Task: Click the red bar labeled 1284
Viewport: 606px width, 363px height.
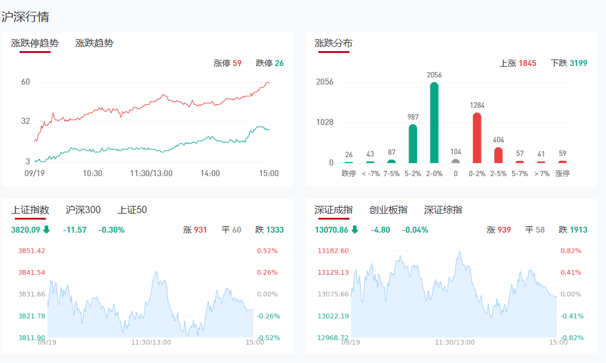Action: click(x=477, y=138)
